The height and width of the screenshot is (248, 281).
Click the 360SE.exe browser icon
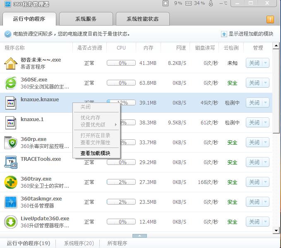click(11, 83)
